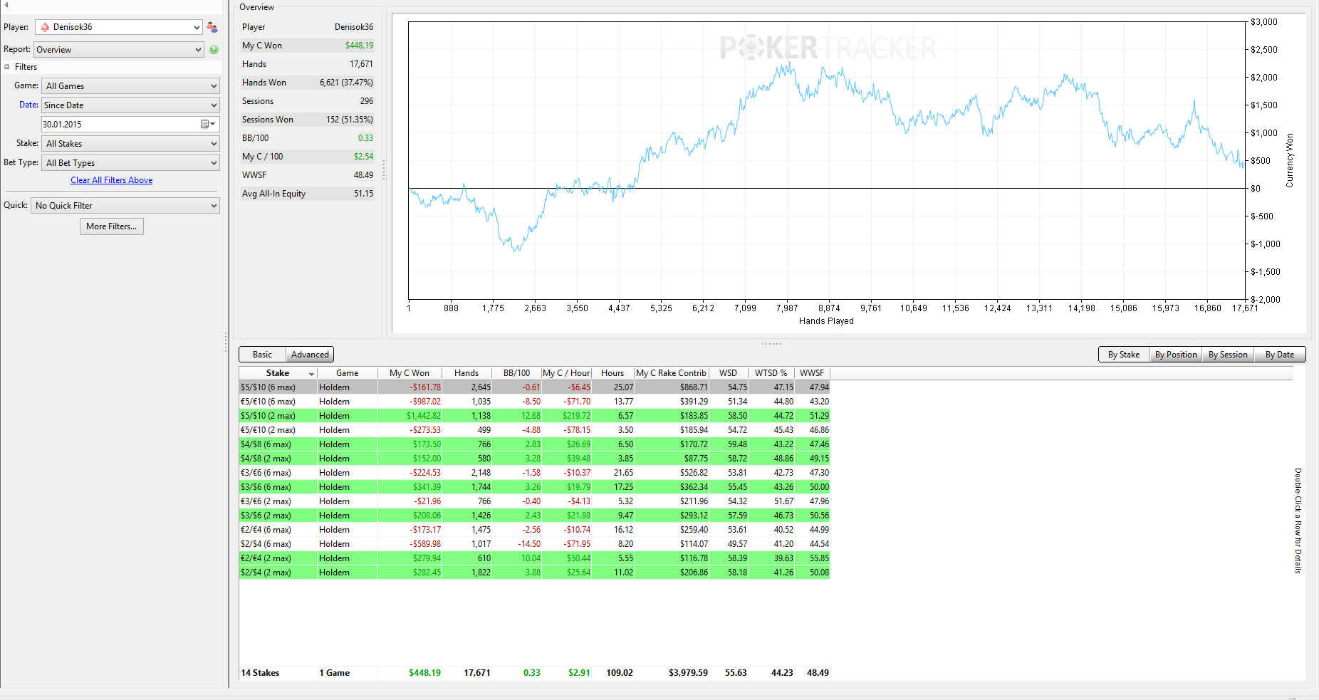Select the €3/€6 (6 max) stake row

(534, 473)
